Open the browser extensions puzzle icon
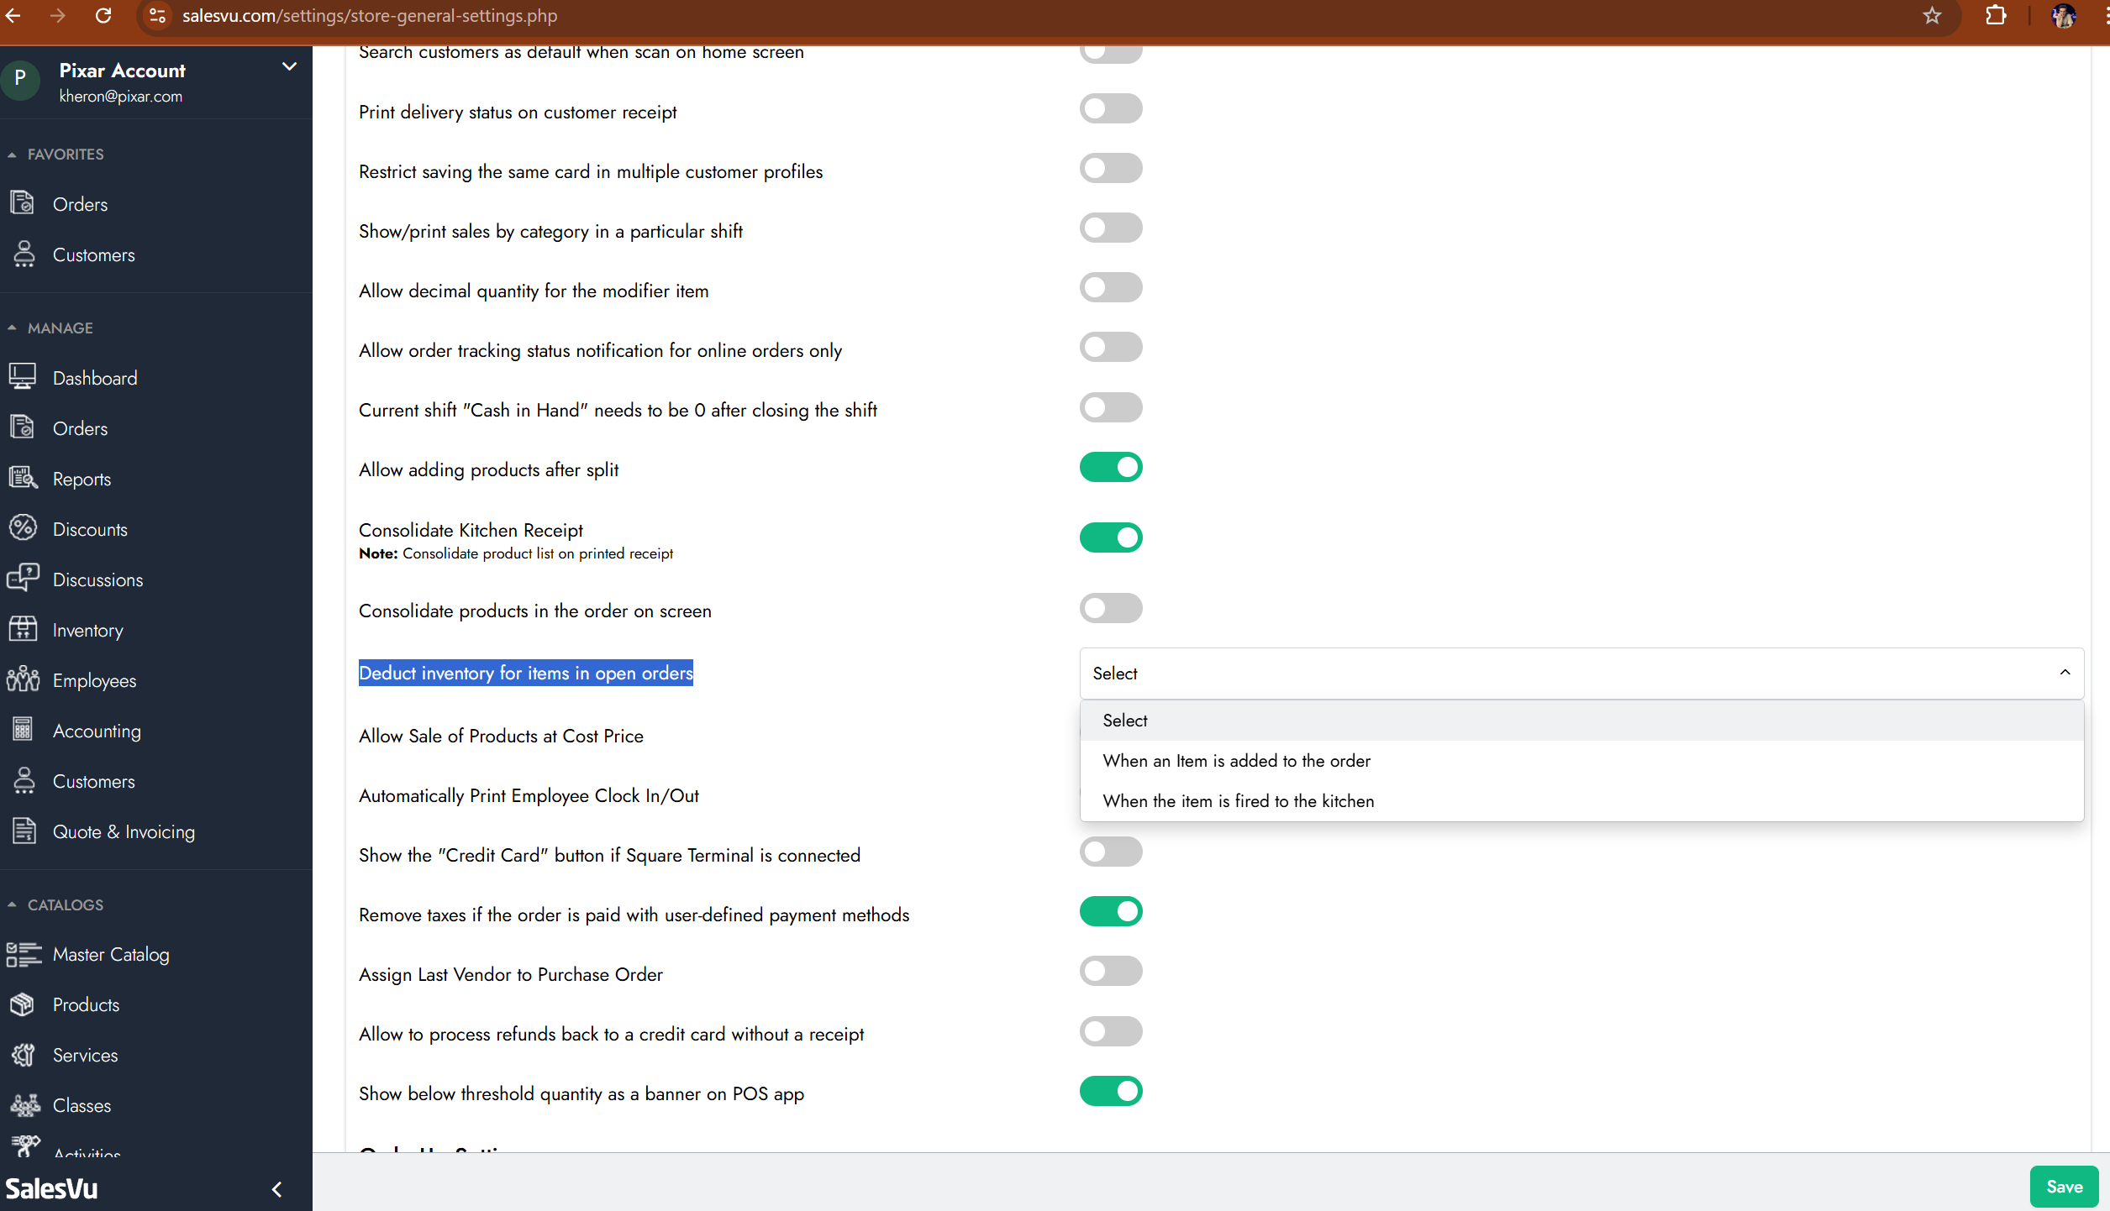The width and height of the screenshot is (2110, 1211). point(1996,16)
